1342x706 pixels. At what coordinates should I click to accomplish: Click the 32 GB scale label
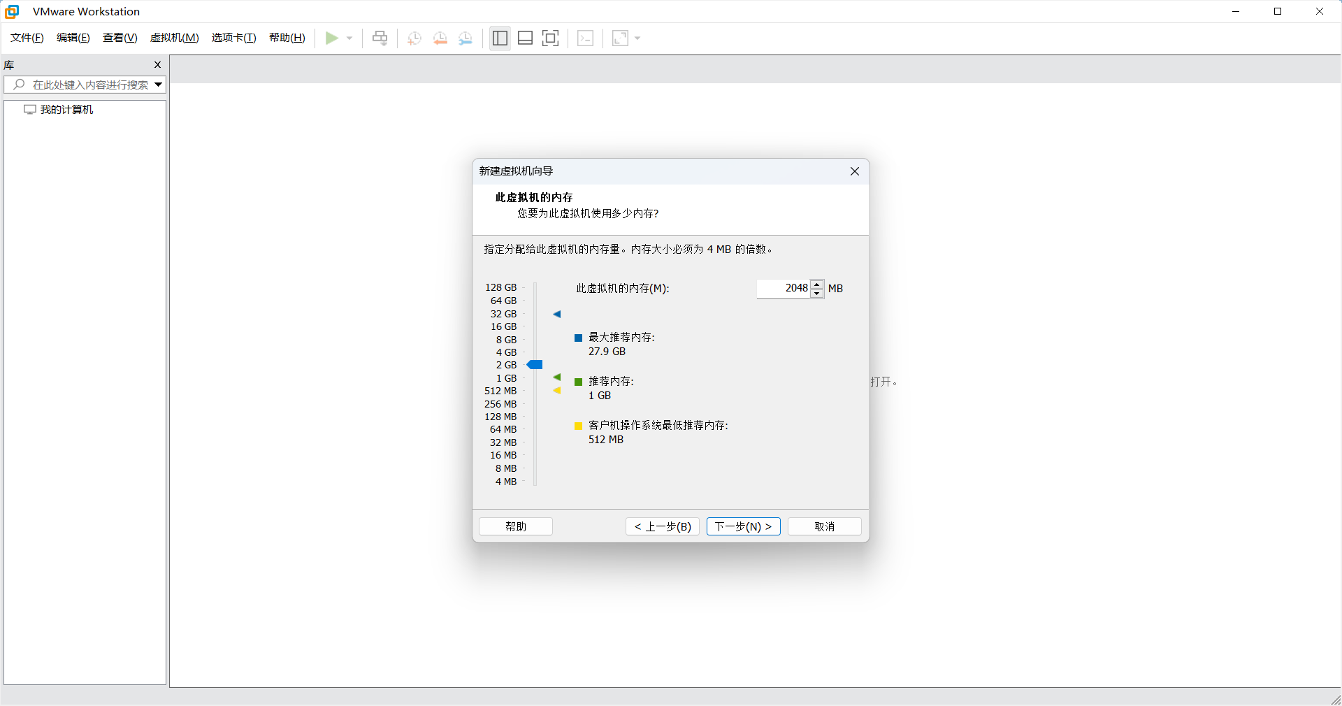504,315
